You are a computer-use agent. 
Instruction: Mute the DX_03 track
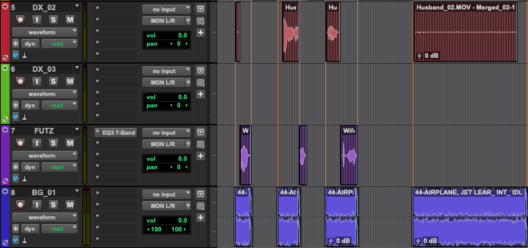click(x=69, y=81)
